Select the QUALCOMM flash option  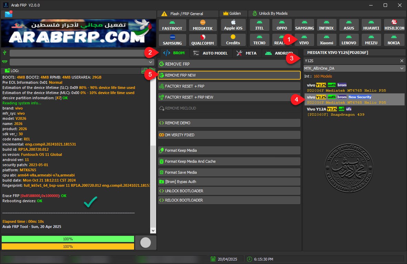point(203,40)
